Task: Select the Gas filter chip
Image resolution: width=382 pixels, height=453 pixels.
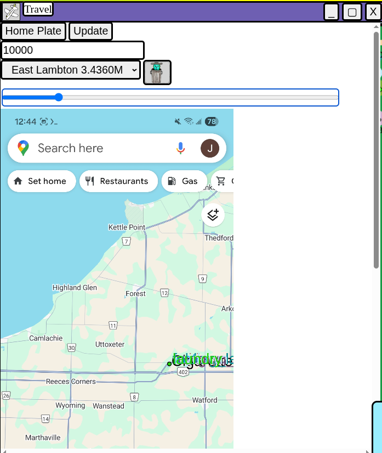Action: (x=184, y=181)
